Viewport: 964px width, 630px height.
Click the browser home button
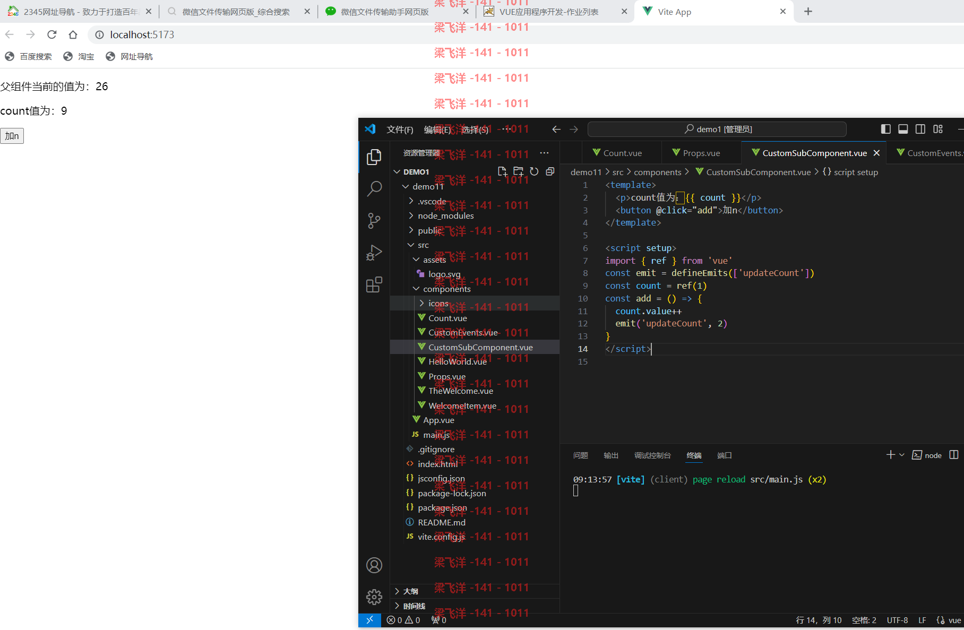(x=73, y=34)
